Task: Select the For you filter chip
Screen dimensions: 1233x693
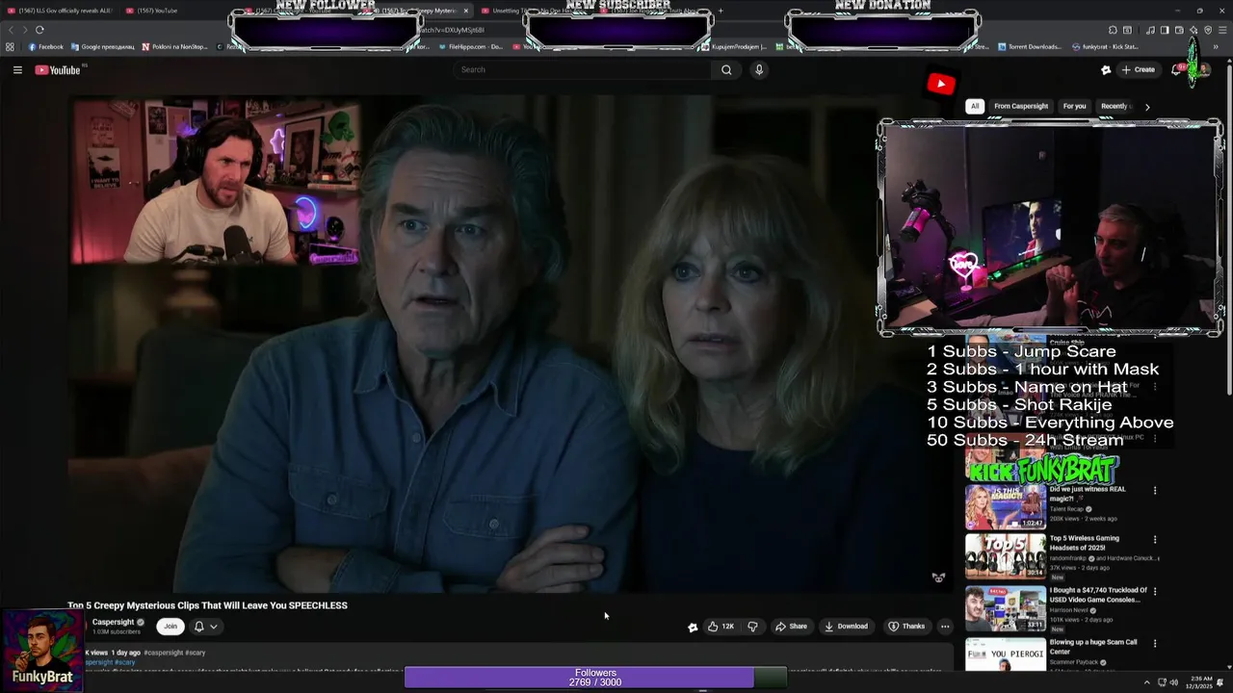Action: [x=1074, y=106]
